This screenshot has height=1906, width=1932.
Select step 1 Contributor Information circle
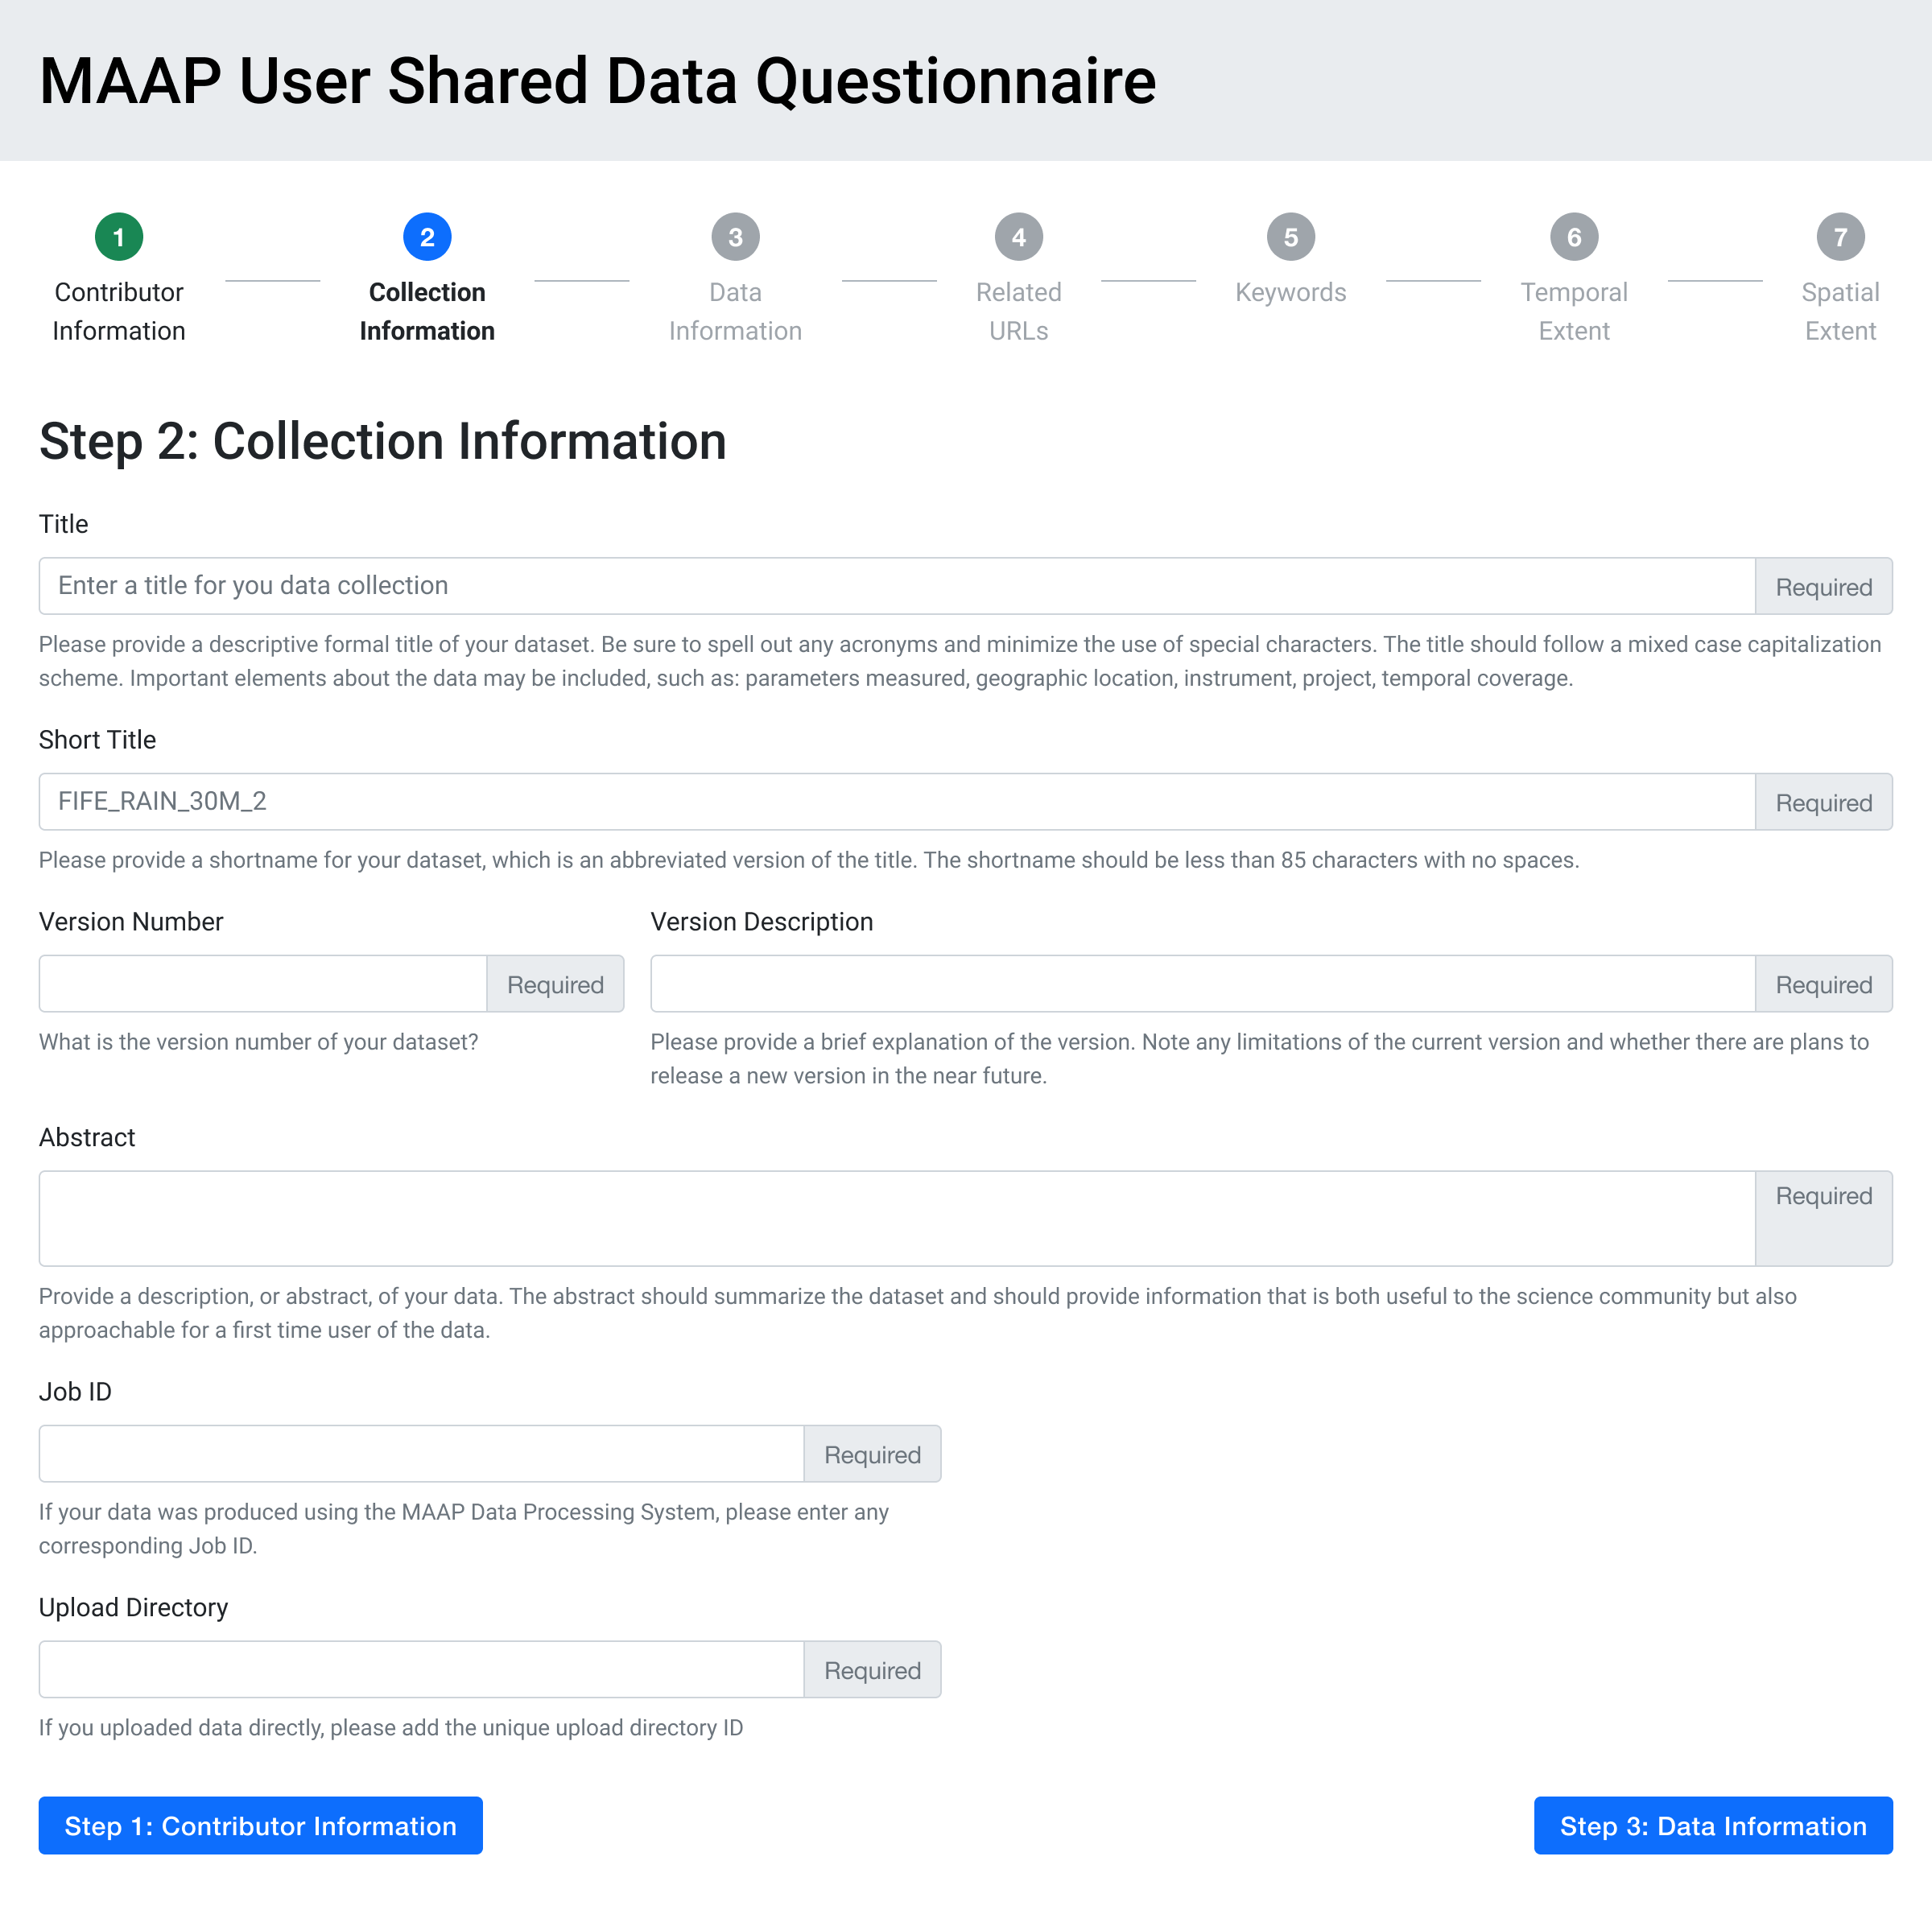tap(119, 237)
